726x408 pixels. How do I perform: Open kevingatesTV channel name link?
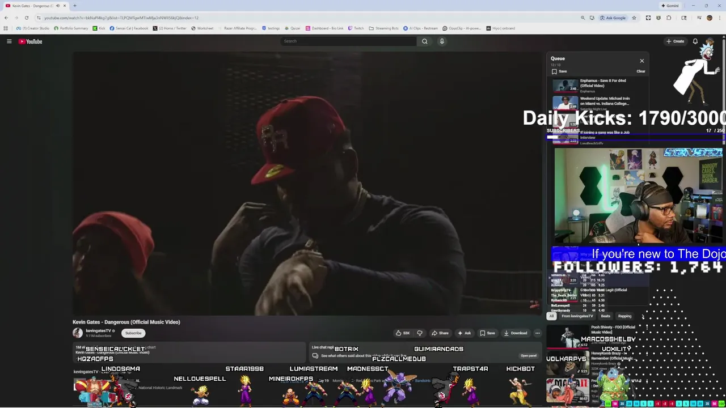point(98,331)
